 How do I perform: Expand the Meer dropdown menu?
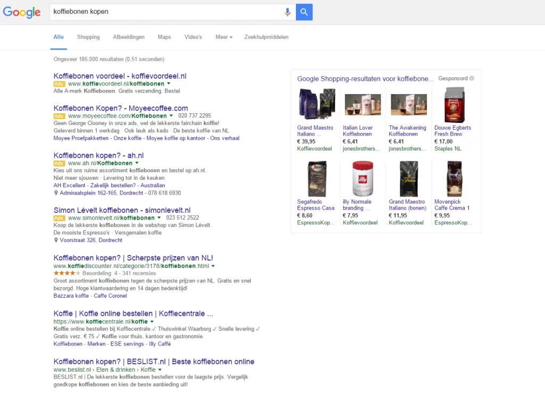coord(224,37)
